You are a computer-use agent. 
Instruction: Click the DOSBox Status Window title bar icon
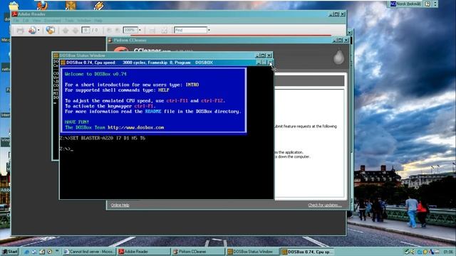point(56,55)
